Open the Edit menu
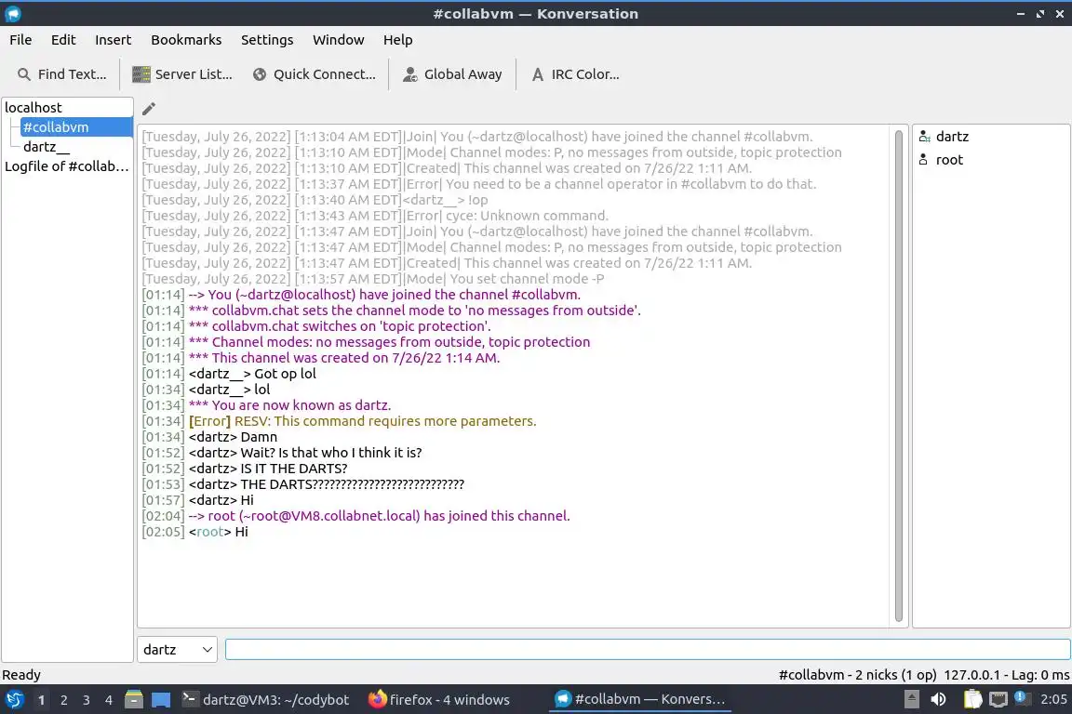Viewport: 1072px width, 714px height. [x=63, y=40]
